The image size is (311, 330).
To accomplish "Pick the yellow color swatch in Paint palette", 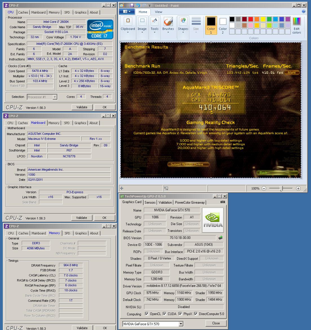I will pyautogui.click(x=263, y=19).
